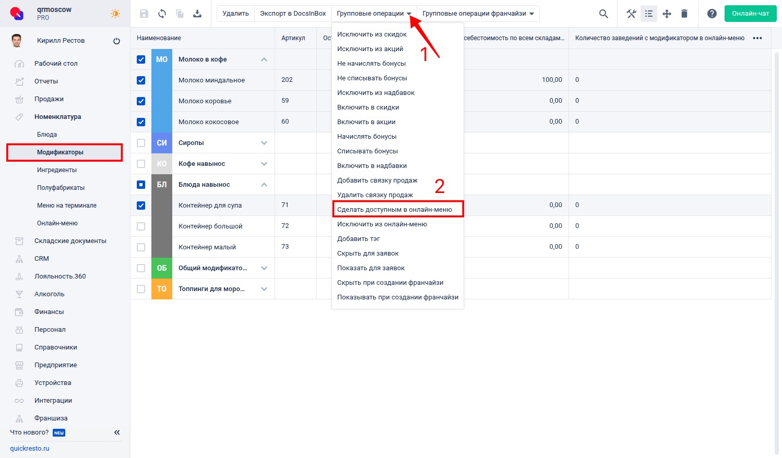Click the Онлайн-чат button
Image resolution: width=782 pixels, height=458 pixels.
(x=751, y=14)
